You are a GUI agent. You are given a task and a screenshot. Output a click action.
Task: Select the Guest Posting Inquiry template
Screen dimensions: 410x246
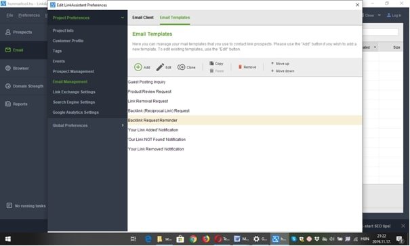[x=245, y=82]
